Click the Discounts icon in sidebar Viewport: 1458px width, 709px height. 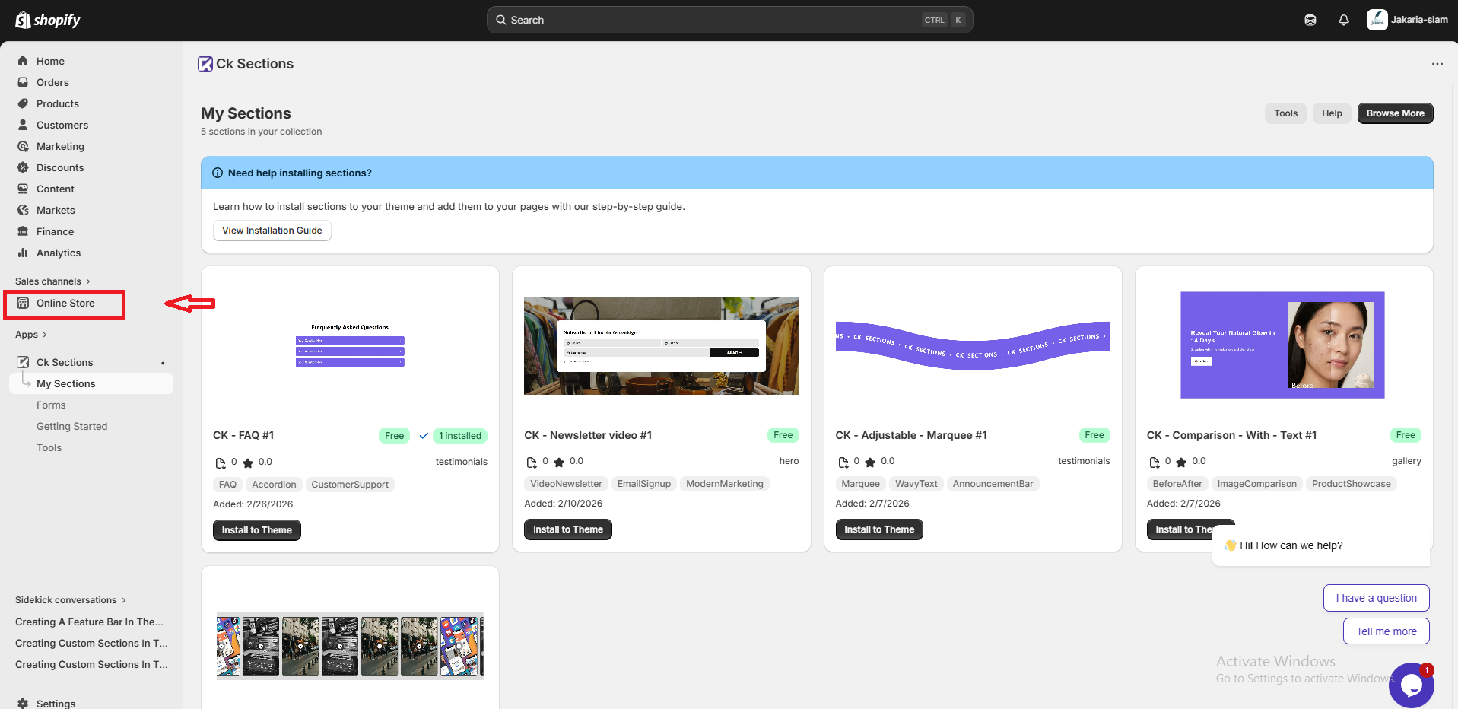pos(23,167)
